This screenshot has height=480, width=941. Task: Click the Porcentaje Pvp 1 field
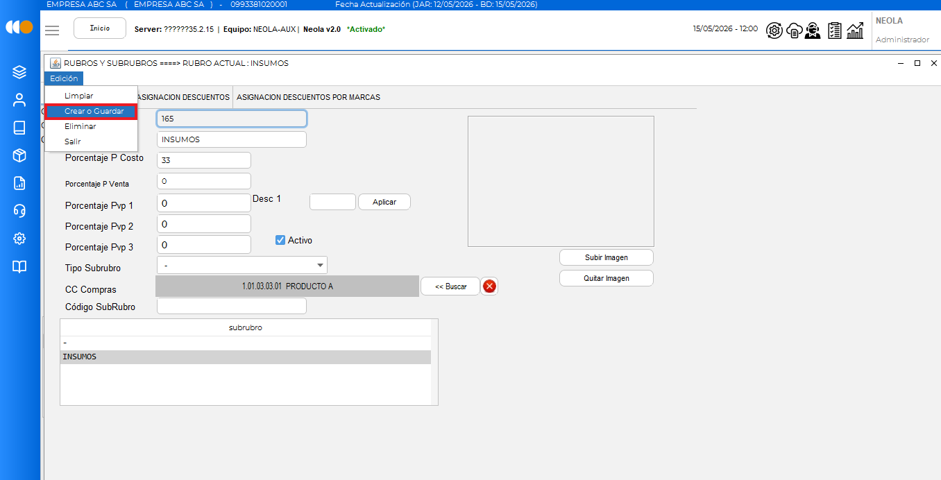tap(204, 203)
